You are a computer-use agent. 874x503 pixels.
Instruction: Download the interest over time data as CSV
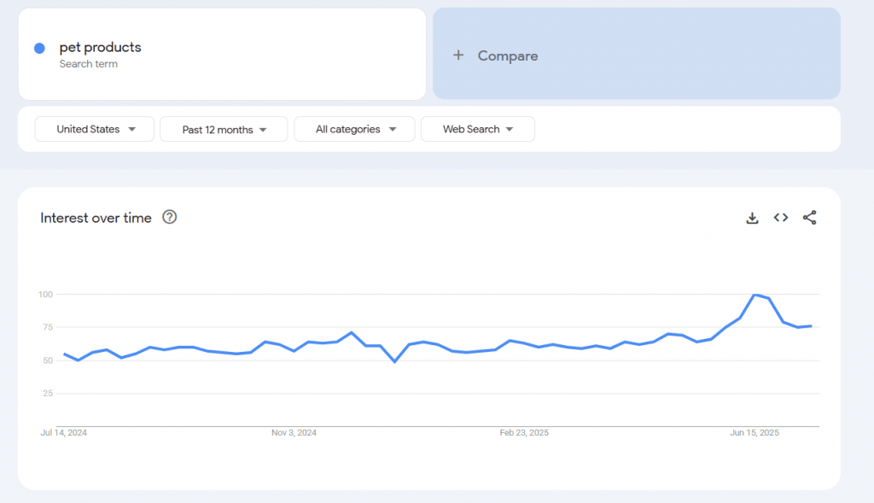[x=752, y=218]
